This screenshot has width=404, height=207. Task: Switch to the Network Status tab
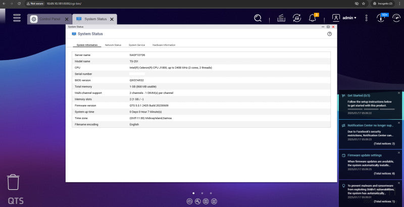point(113,45)
